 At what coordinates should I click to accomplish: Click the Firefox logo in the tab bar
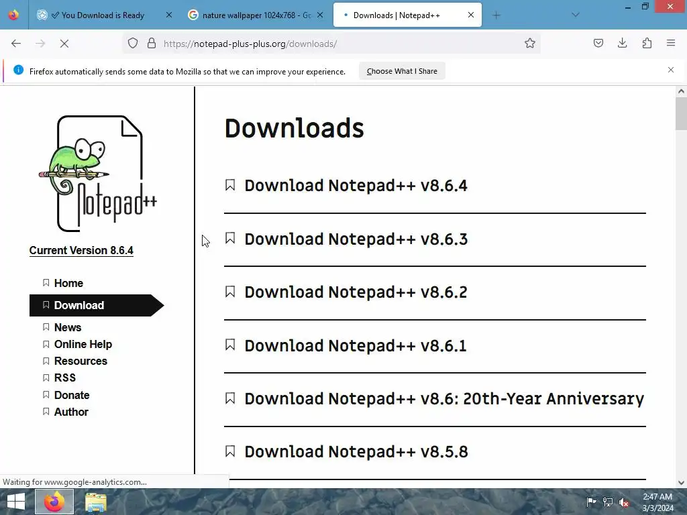click(13, 15)
